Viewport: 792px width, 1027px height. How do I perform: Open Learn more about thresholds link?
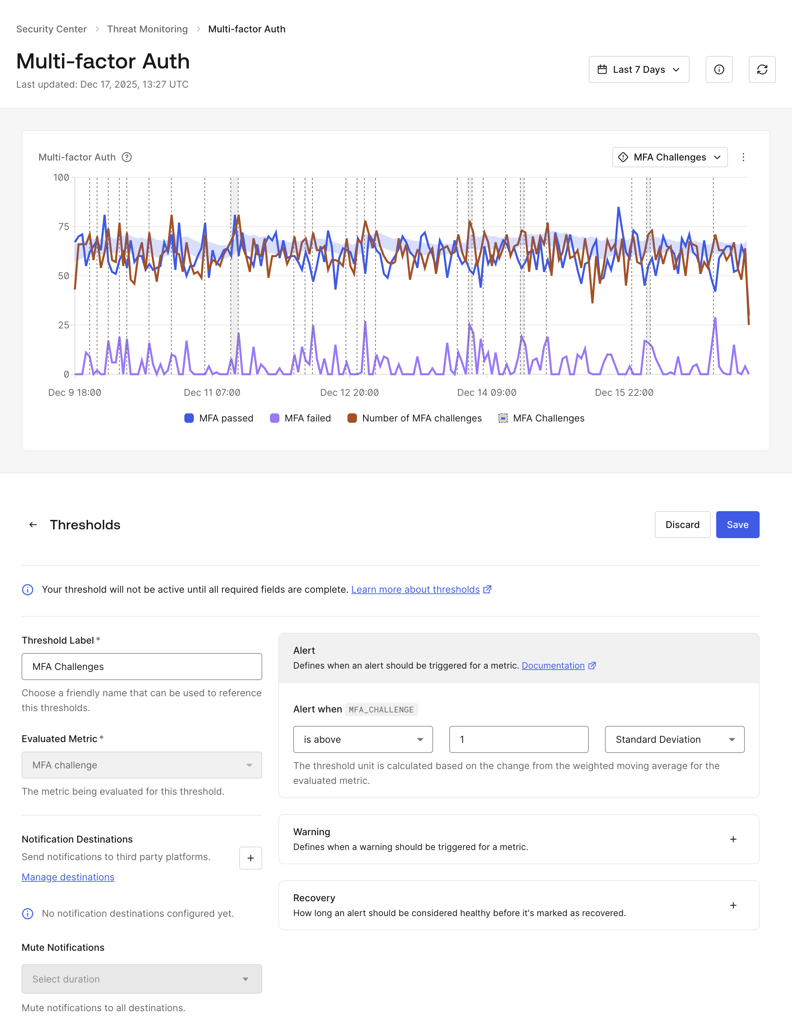pyautogui.click(x=416, y=590)
